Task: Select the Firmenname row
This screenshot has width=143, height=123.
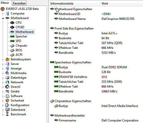Action: tap(96, 120)
